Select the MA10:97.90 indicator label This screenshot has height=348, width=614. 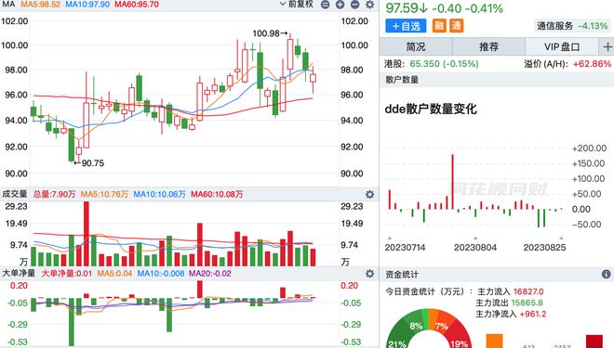point(87,5)
